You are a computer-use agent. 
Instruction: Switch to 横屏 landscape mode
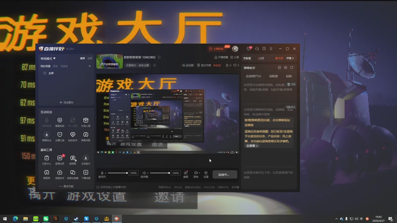(x=82, y=58)
